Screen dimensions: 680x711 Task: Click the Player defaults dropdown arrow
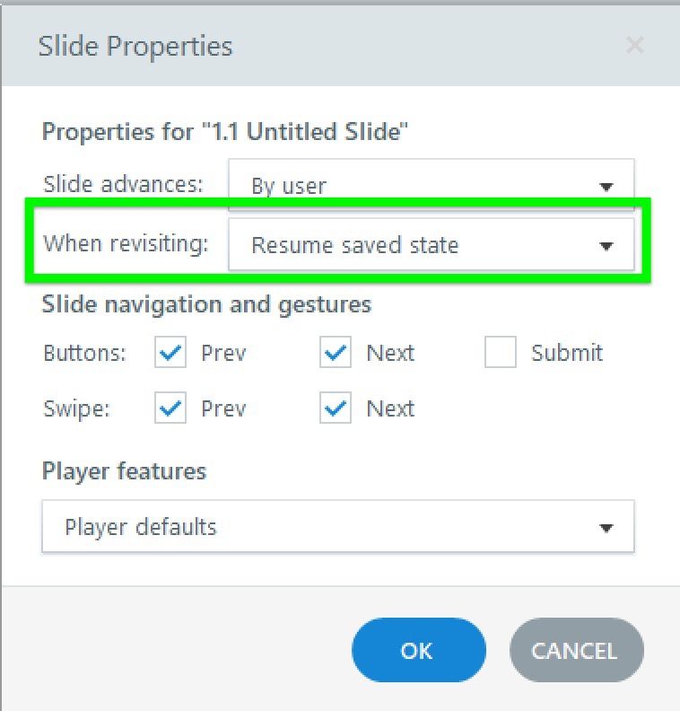point(606,527)
